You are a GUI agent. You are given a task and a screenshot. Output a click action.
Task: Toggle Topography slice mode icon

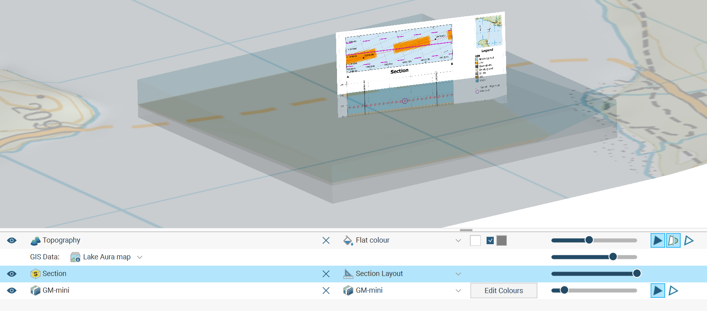673,241
